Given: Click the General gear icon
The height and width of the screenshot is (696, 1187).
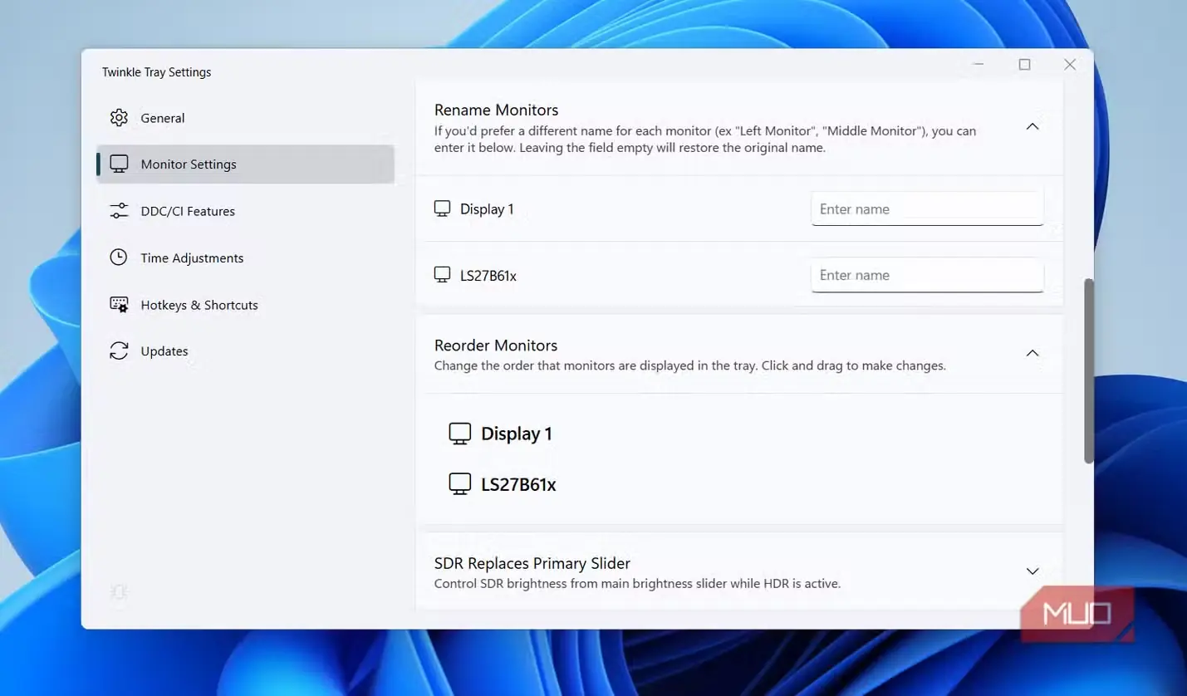Looking at the screenshot, I should (x=119, y=118).
